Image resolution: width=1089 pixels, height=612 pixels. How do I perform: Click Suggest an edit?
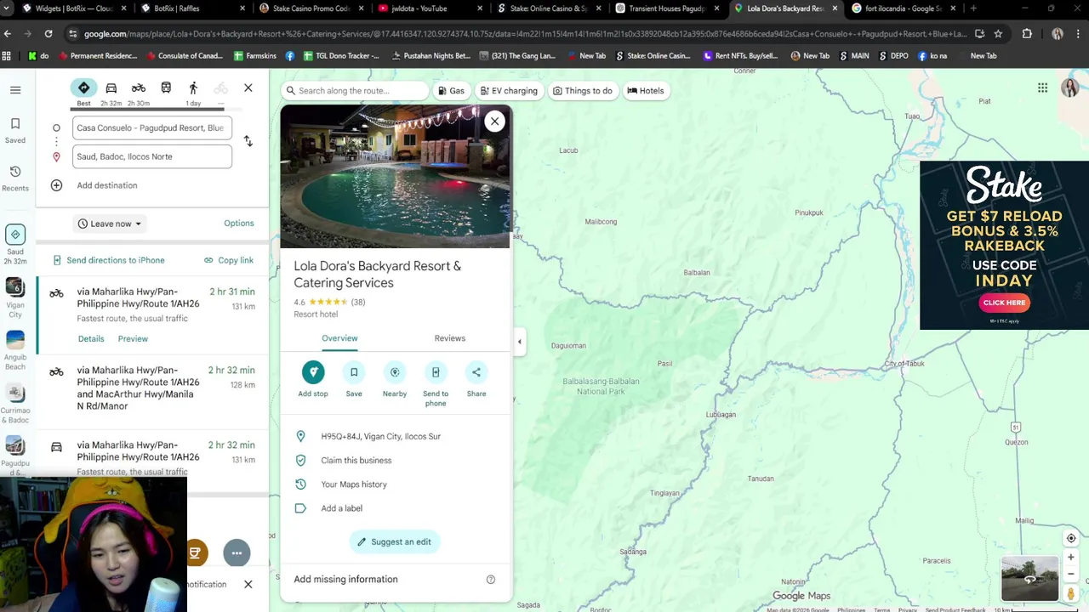click(x=394, y=541)
